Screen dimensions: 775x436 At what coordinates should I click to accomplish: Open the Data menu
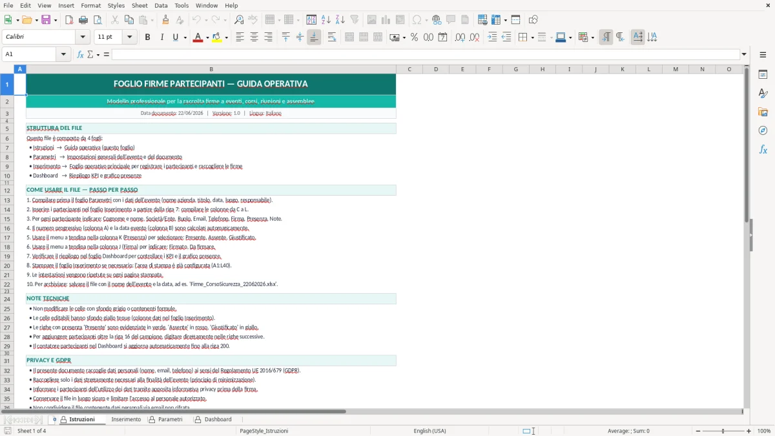click(161, 5)
